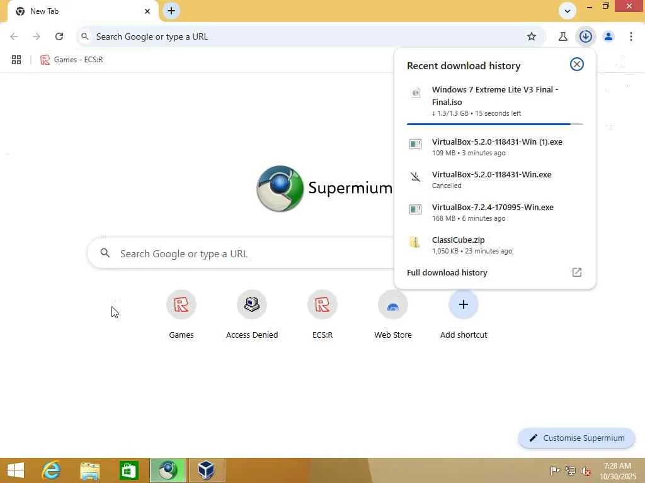
Task: Click the ISO disc file icon
Action: click(416, 92)
